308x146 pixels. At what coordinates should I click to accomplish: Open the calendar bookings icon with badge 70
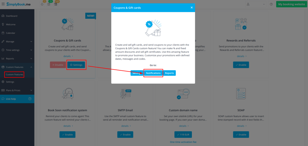[49, 4]
